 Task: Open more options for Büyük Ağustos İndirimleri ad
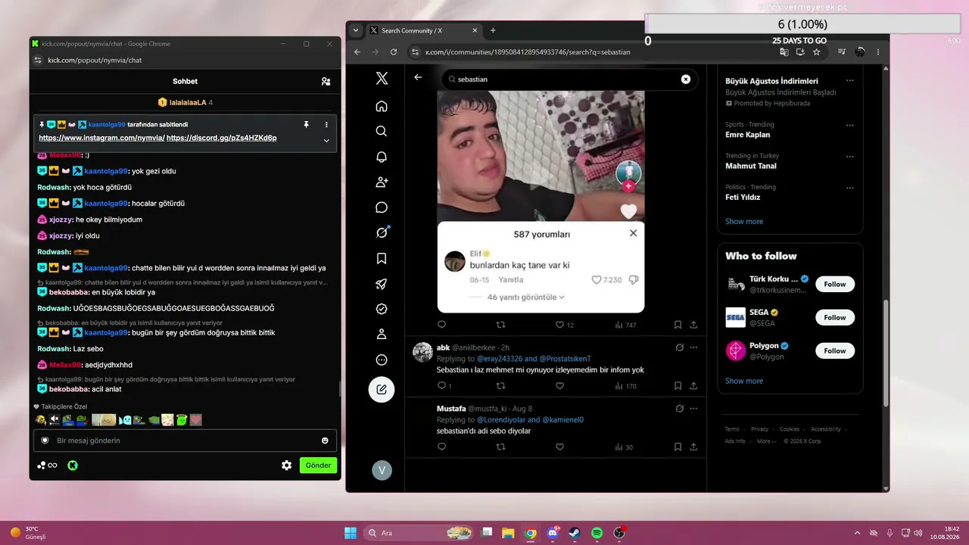pos(849,80)
